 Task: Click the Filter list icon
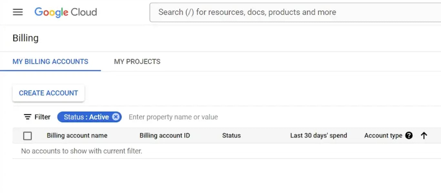[x=28, y=117]
